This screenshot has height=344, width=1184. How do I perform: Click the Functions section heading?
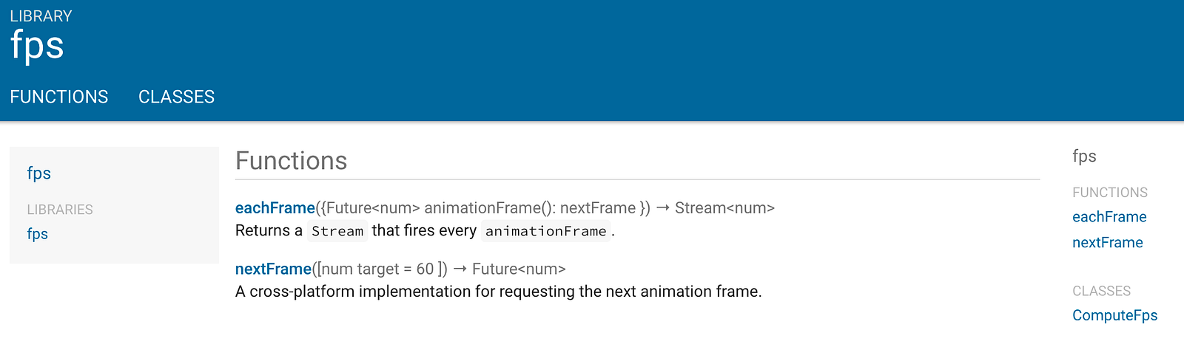click(x=292, y=161)
